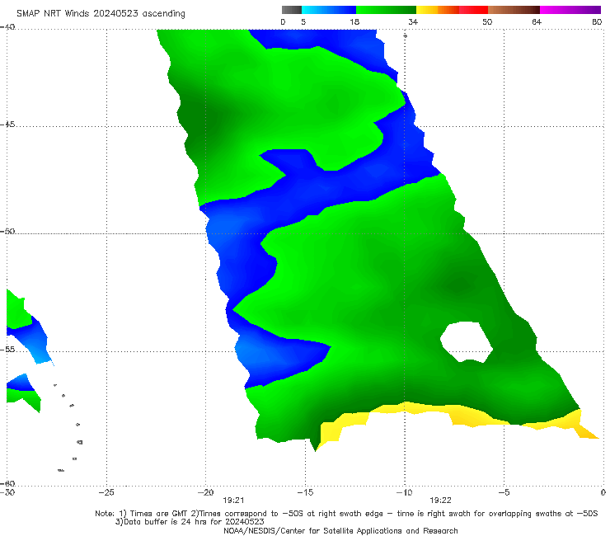Click the swath time label '19:22'
Screen dimensions: 610x536
click(x=440, y=501)
